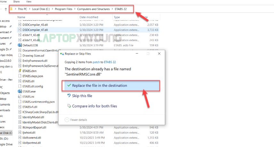
Task: Select D3DCompiler_43.dll file icon
Action: point(20,25)
